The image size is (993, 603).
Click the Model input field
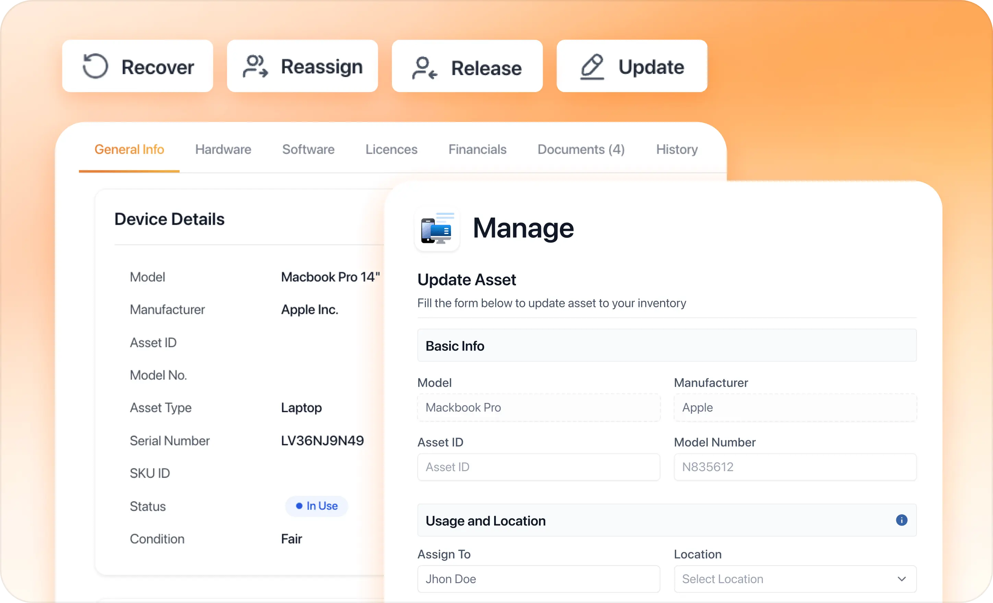point(538,407)
